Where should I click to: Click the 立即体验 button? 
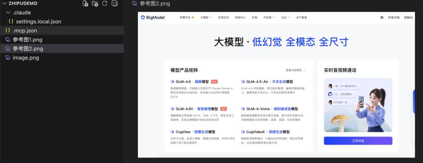(x=358, y=141)
